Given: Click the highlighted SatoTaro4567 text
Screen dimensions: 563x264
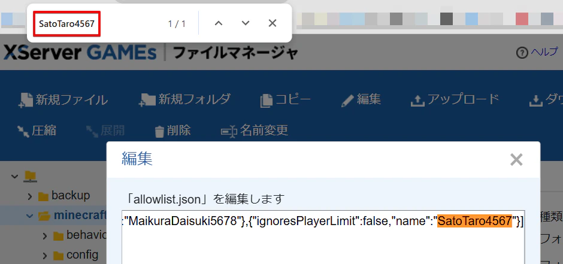Looking at the screenshot, I should [x=474, y=221].
